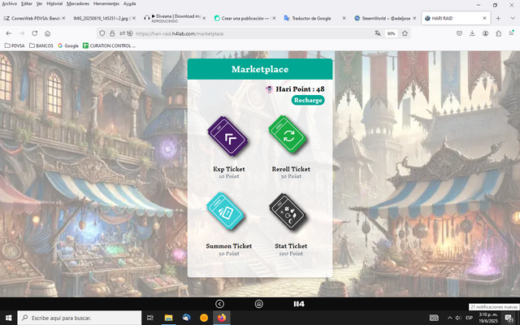Close the Traductor de Google tab
Viewport: 520px width, 325px height.
tap(344, 18)
